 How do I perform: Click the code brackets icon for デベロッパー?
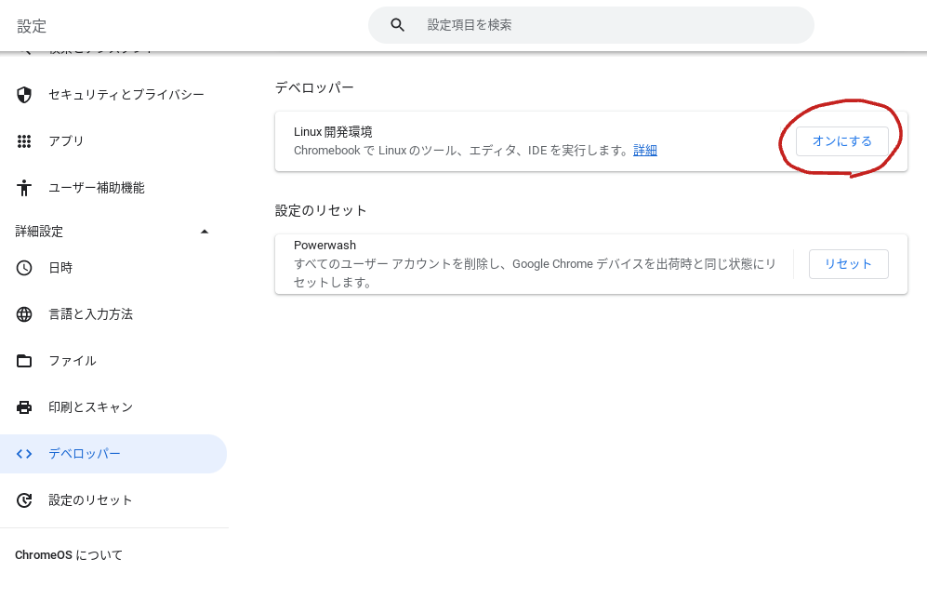click(23, 454)
